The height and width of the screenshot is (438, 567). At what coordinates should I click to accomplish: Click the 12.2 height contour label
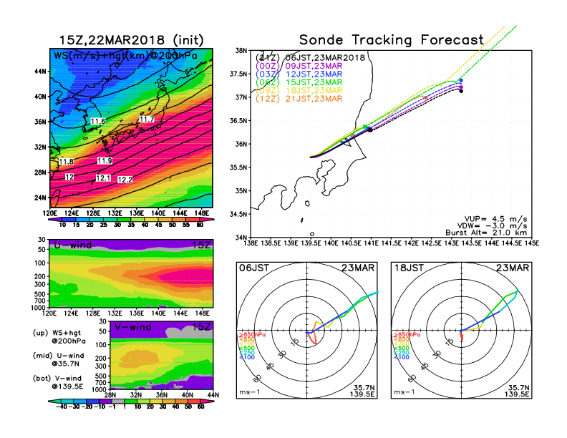point(125,180)
